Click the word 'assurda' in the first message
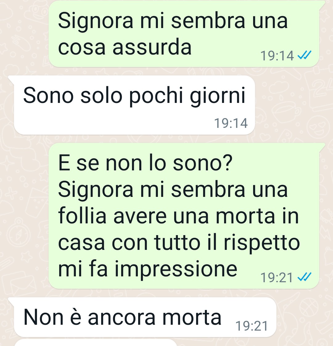 (152, 47)
